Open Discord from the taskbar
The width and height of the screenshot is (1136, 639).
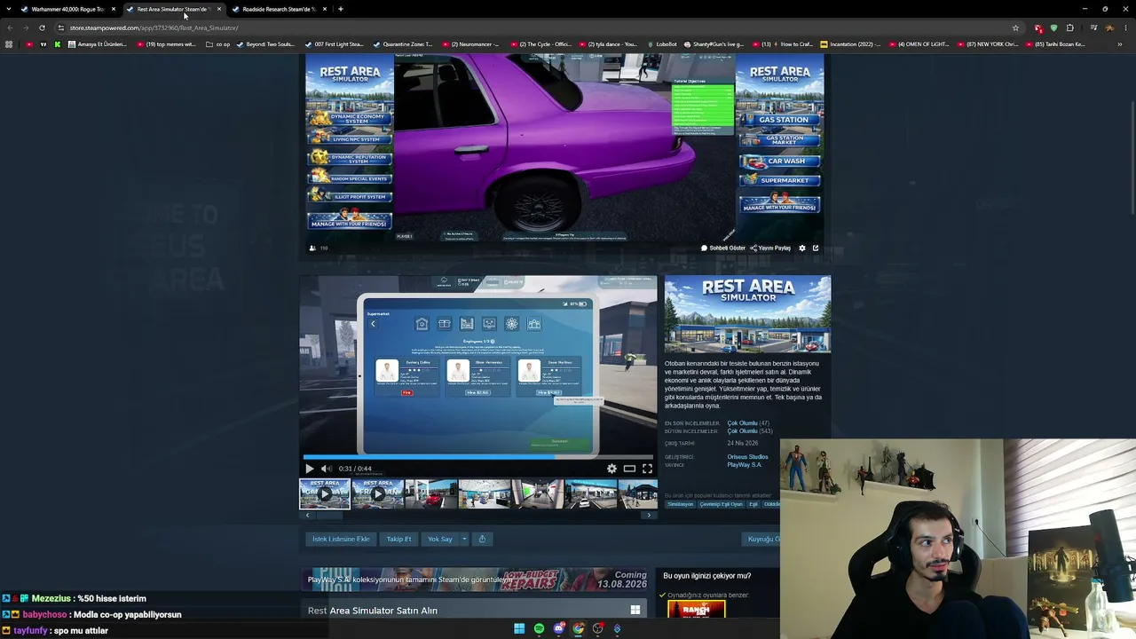558,628
